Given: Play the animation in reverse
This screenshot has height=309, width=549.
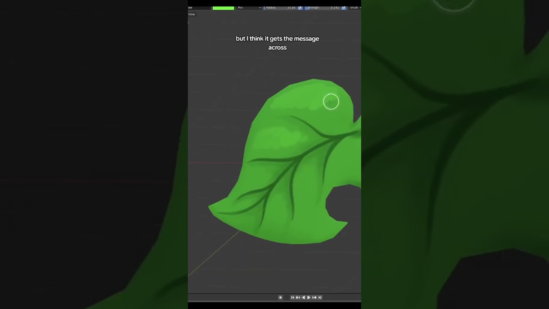Looking at the screenshot, I should (x=303, y=297).
